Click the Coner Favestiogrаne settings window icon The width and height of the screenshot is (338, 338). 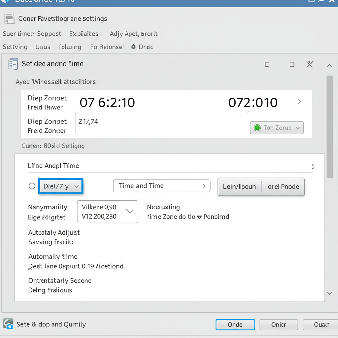point(9,18)
